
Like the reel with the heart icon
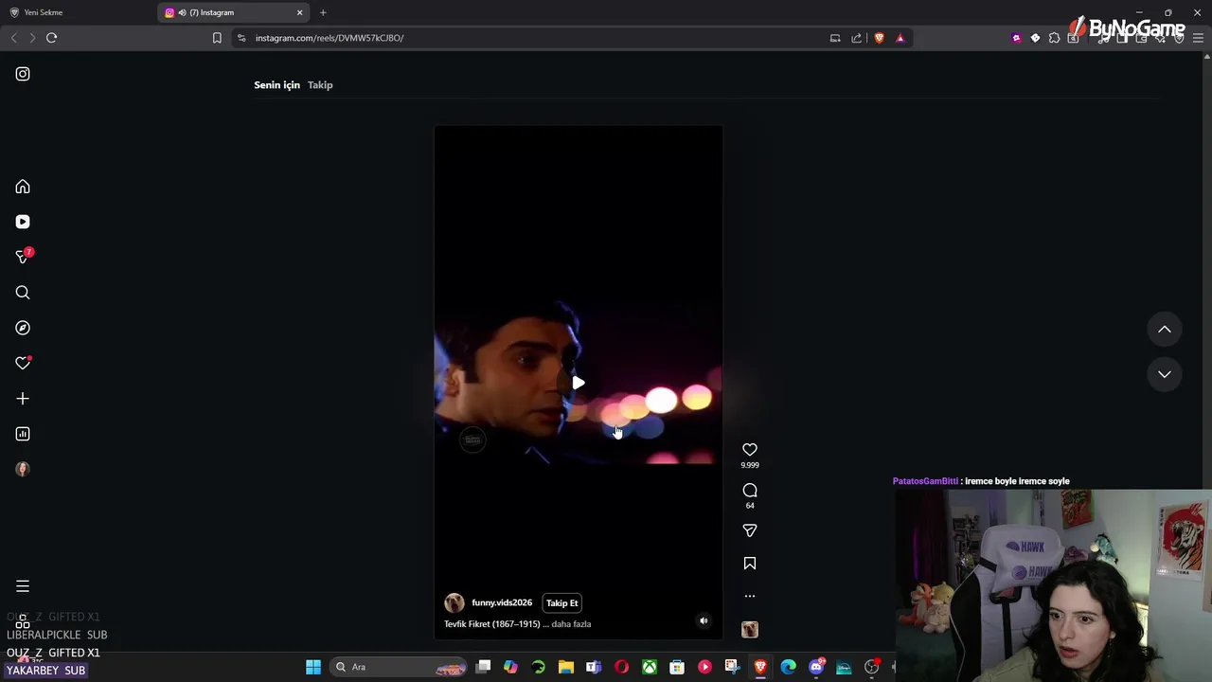(750, 450)
